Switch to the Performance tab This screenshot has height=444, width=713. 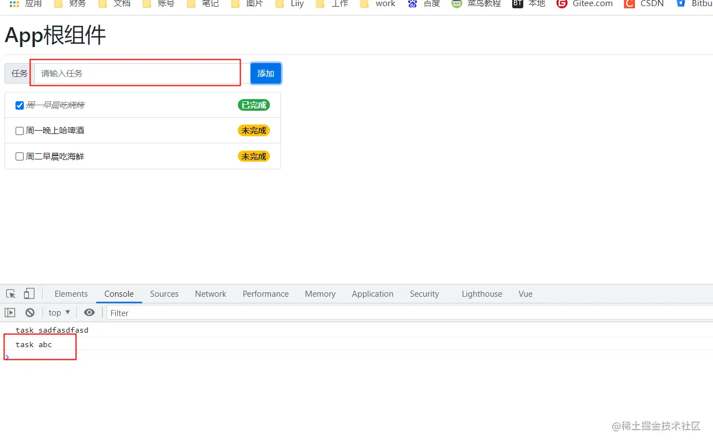[x=266, y=294]
